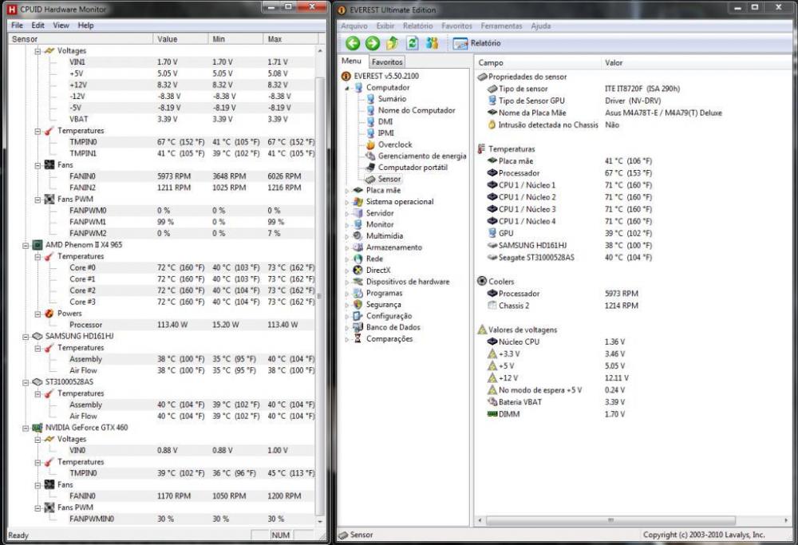This screenshot has width=798, height=545.
Task: Open the Ferramentas menu
Action: tap(501, 26)
